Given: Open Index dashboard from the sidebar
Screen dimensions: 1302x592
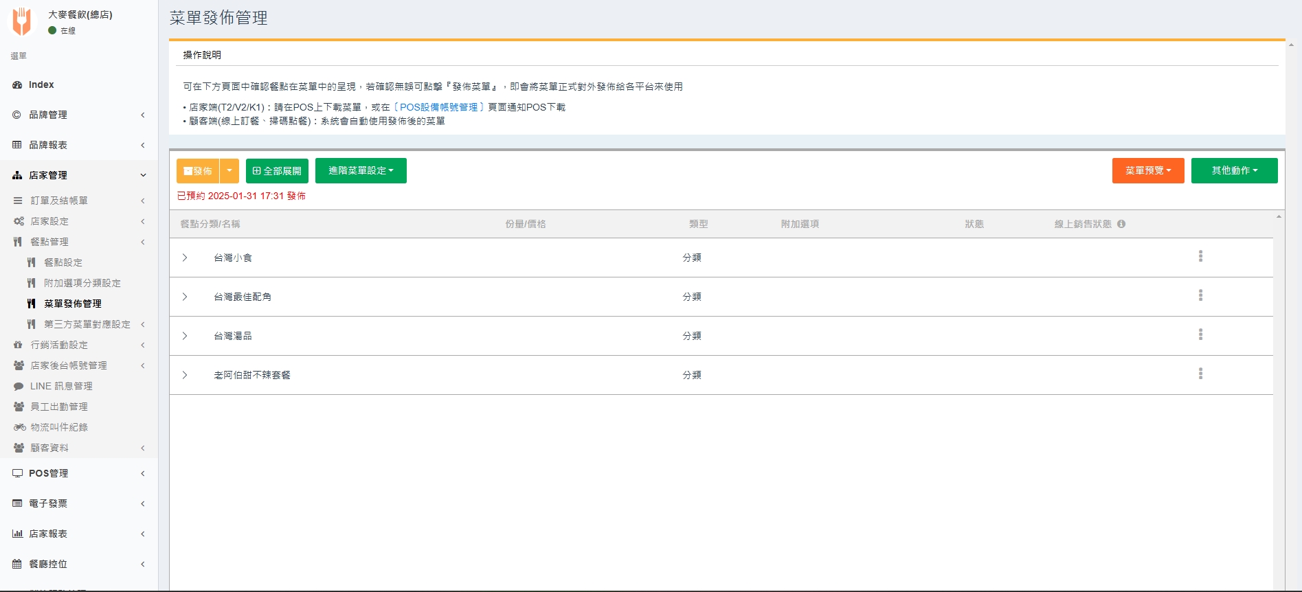Looking at the screenshot, I should (x=41, y=84).
